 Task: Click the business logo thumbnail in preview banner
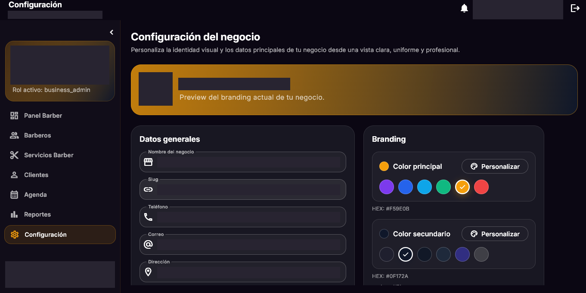pyautogui.click(x=155, y=89)
